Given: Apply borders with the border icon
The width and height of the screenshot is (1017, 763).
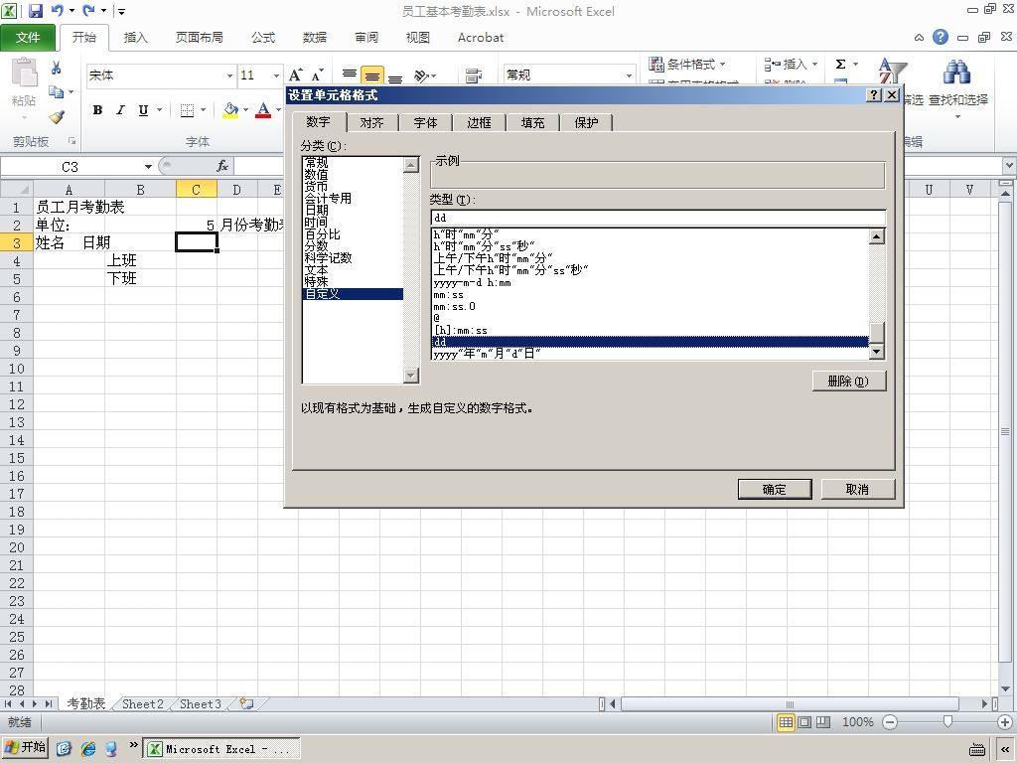Looking at the screenshot, I should coord(187,110).
